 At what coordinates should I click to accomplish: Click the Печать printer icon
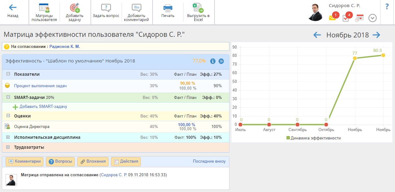click(x=168, y=8)
